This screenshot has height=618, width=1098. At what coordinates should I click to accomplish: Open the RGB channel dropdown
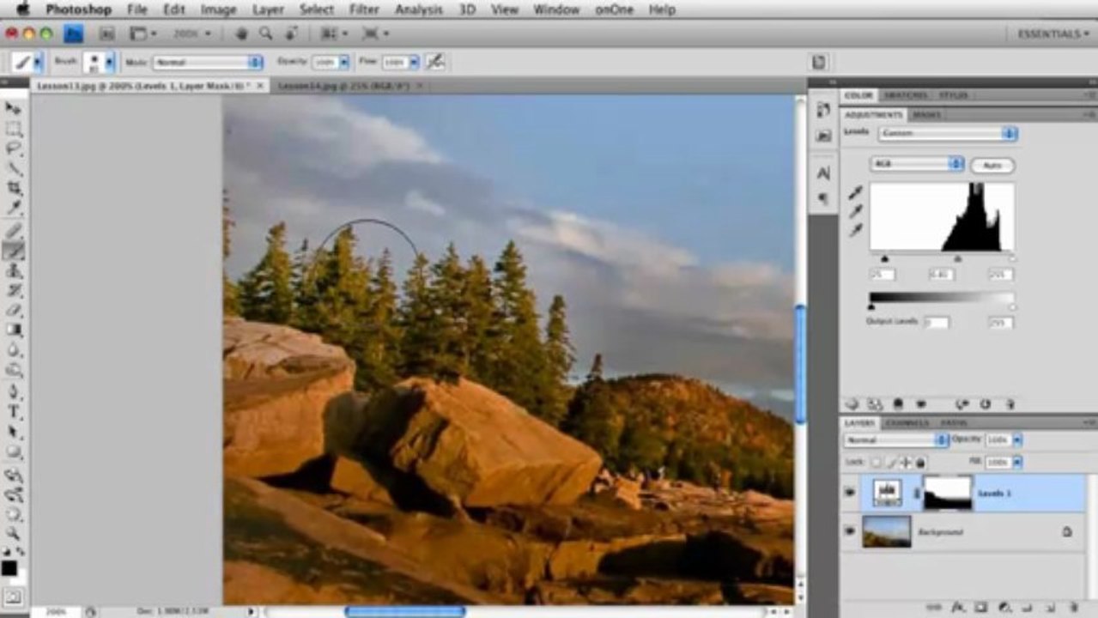917,164
